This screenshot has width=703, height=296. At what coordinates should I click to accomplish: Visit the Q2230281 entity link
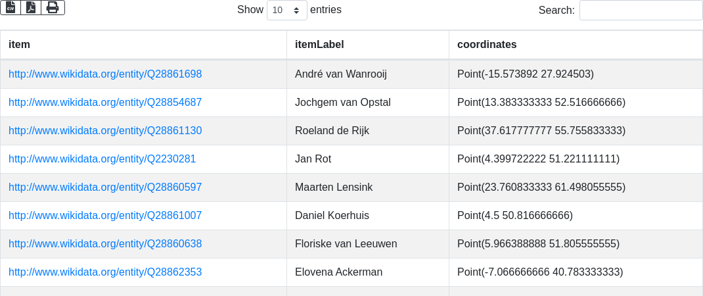[102, 159]
